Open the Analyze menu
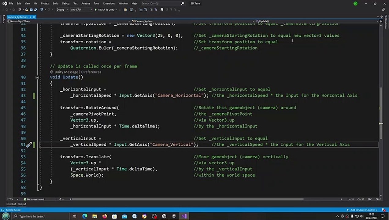Image resolution: width=389 pixels, height=220 pixels. click(86, 3)
